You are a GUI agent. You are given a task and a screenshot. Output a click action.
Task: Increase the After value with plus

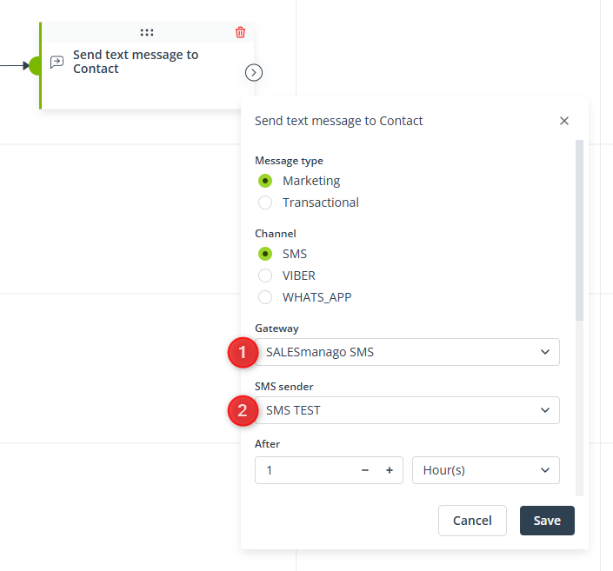point(390,470)
